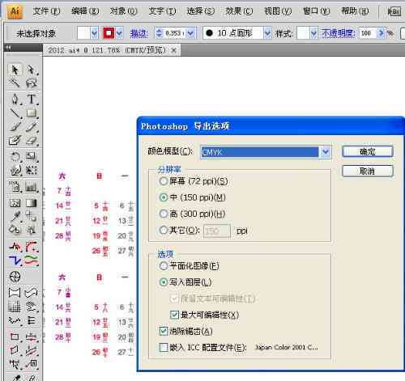The width and height of the screenshot is (405, 381).
Task: Select the Rectangle tool
Action: (32, 113)
